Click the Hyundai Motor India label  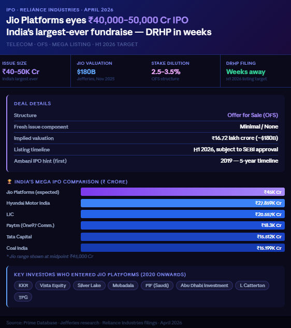pyautogui.click(x=28, y=203)
